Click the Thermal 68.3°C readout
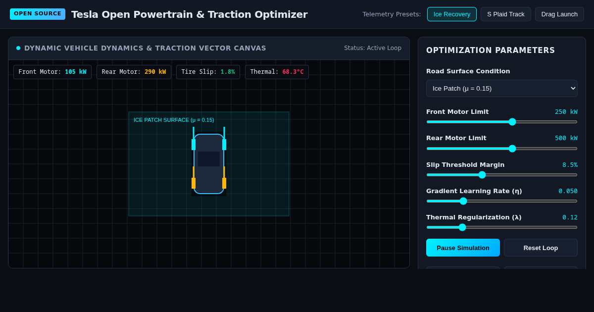 [277, 72]
